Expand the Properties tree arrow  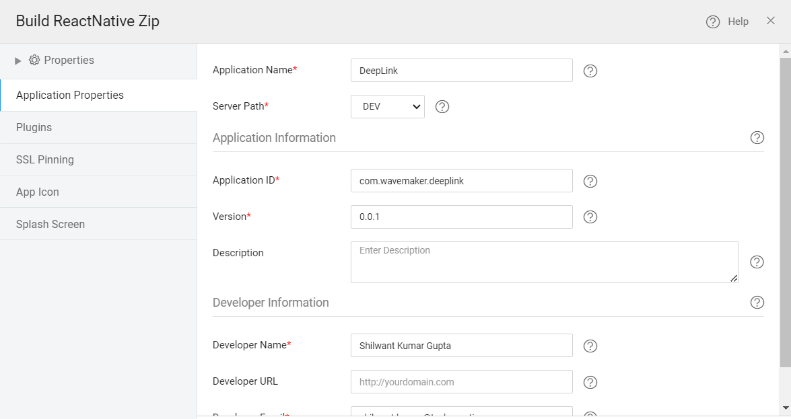coord(18,61)
